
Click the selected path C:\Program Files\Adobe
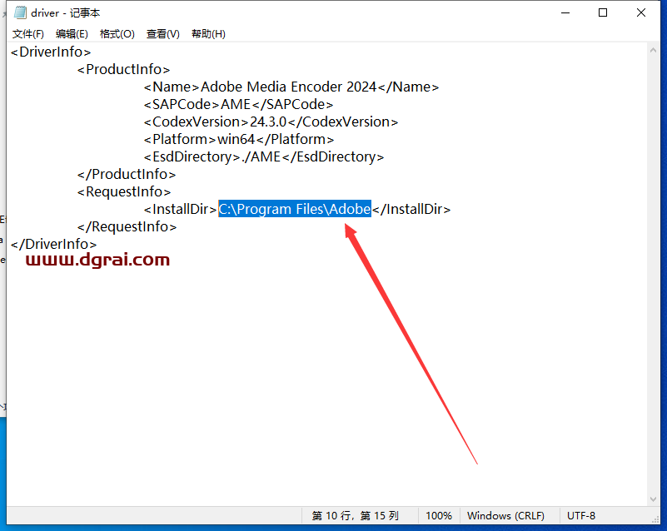[295, 209]
